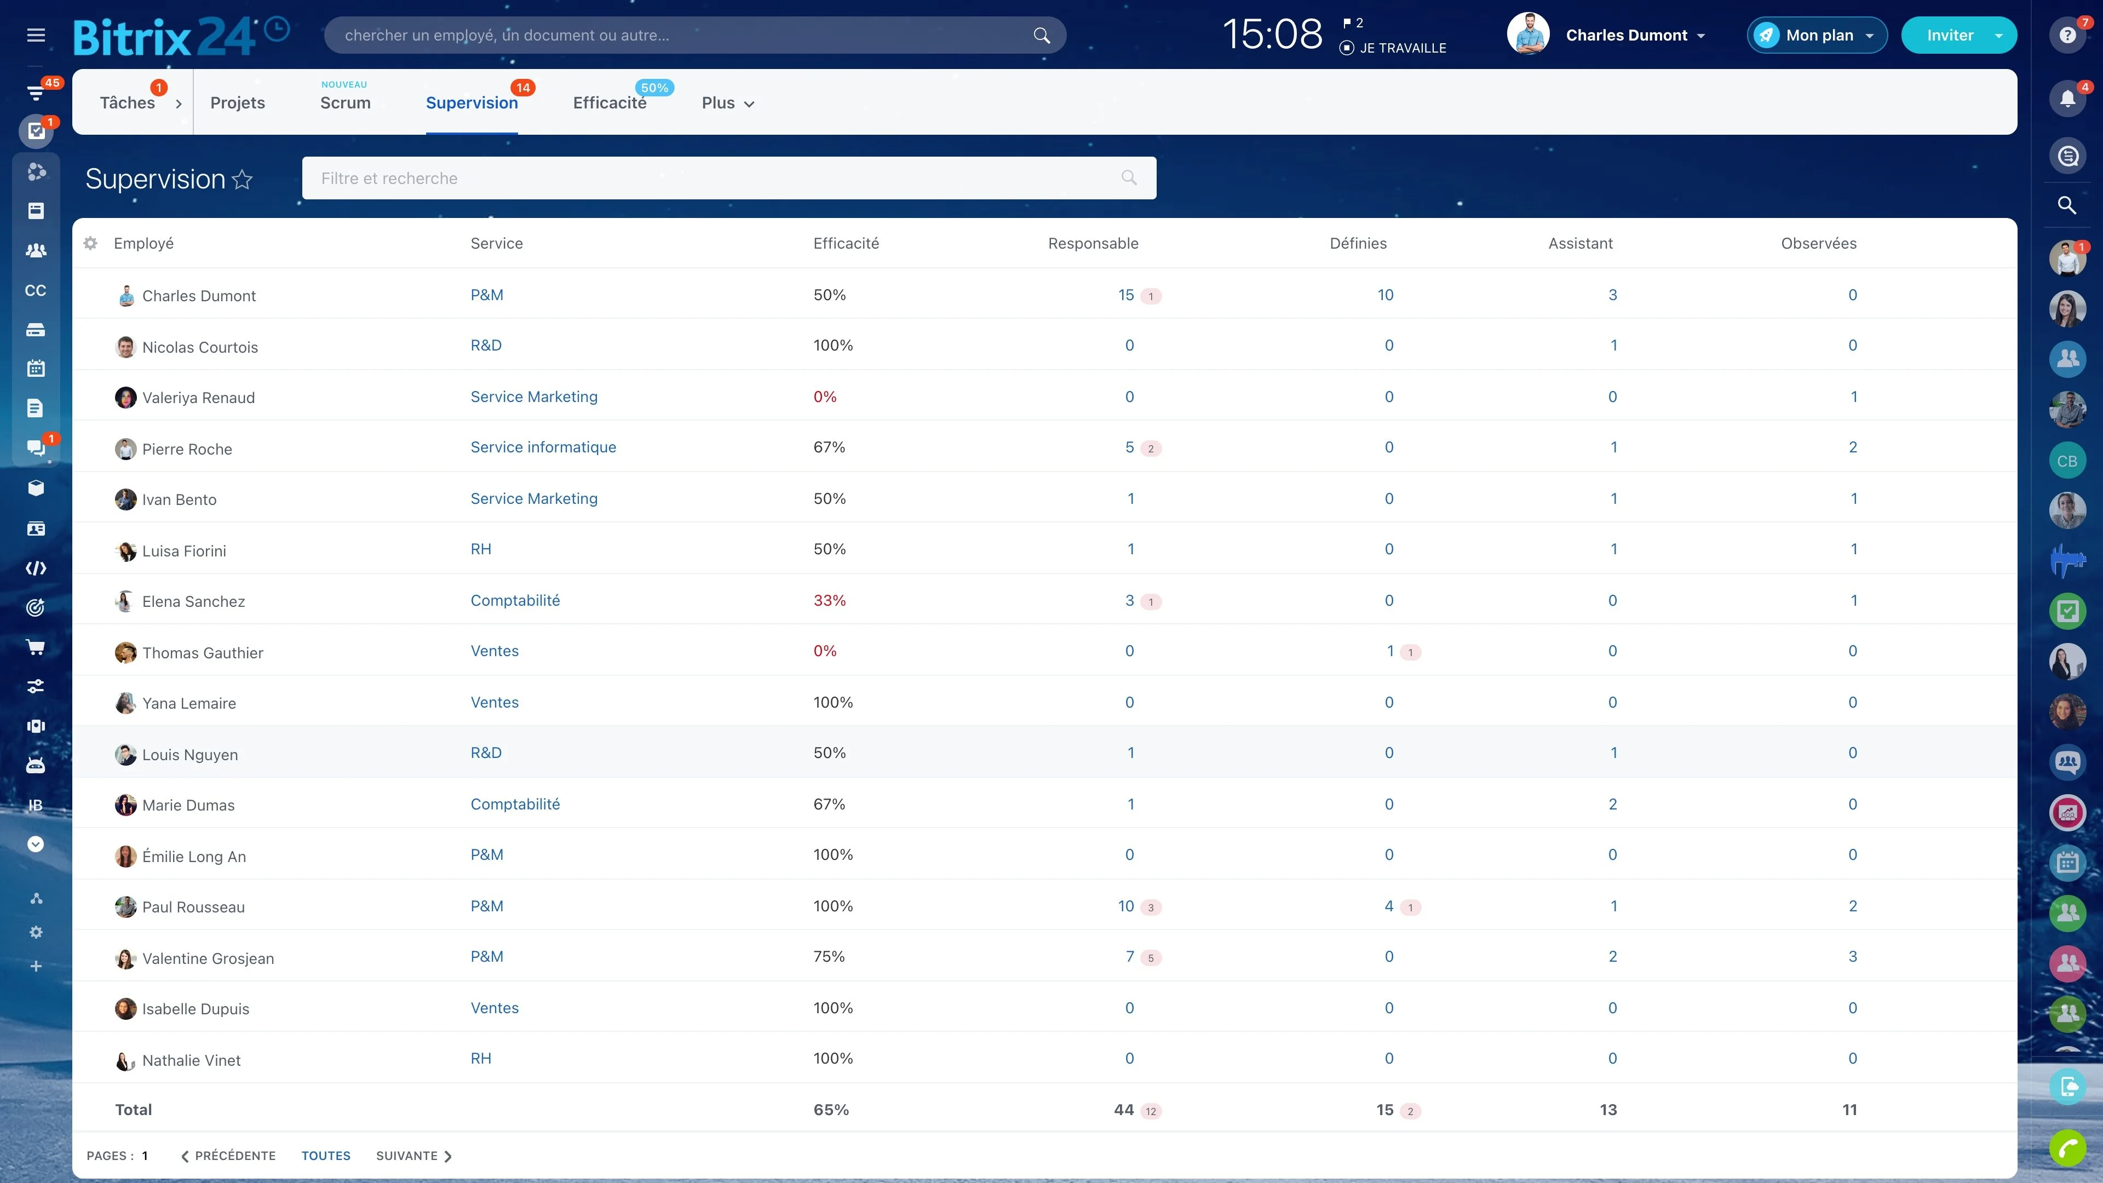
Task: Click the Mon plan button
Action: [1817, 35]
